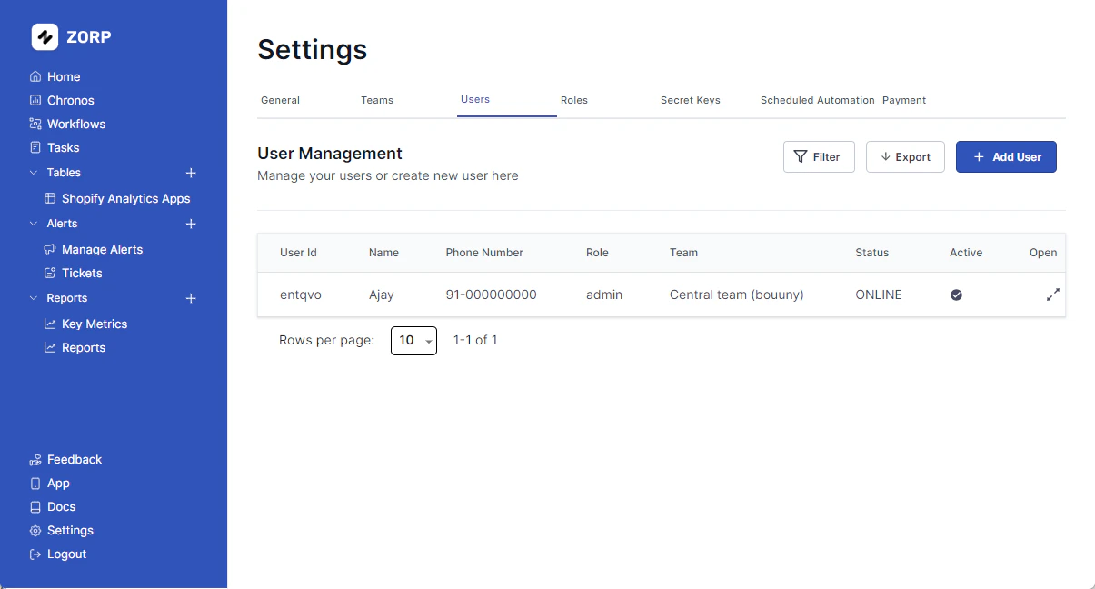Screen dimensions: 1095x589
Task: Click the plus next to Alerts
Action: [x=191, y=224]
